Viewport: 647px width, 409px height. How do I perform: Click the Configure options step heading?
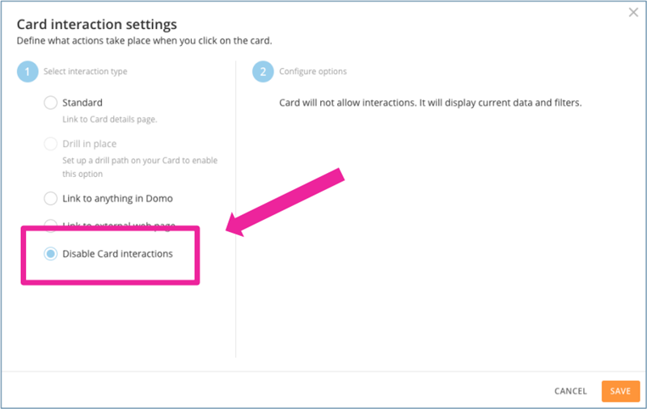313,72
